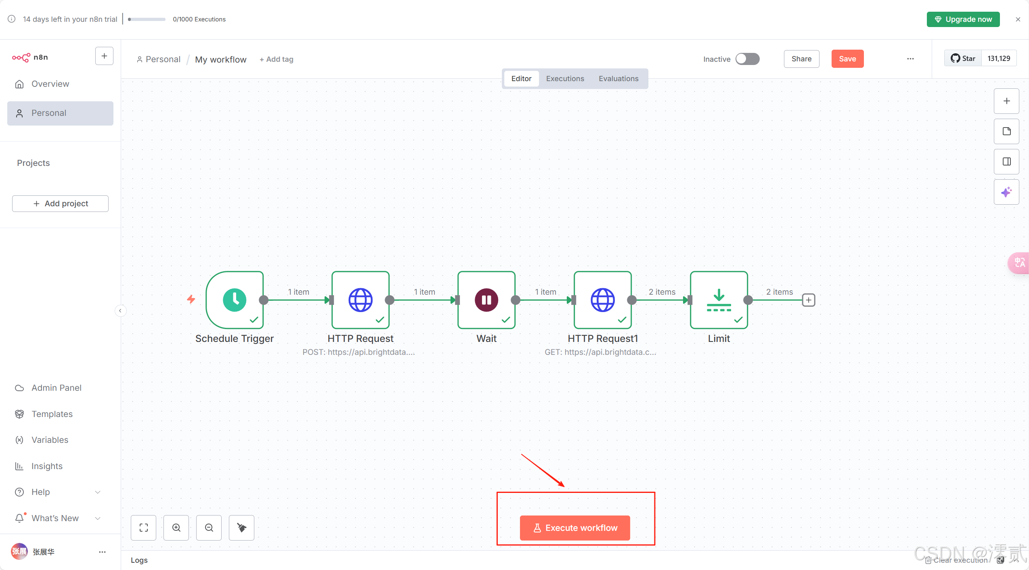Viewport: 1029px width, 570px height.
Task: Click the Schedule Trigger clock node
Action: coord(235,300)
